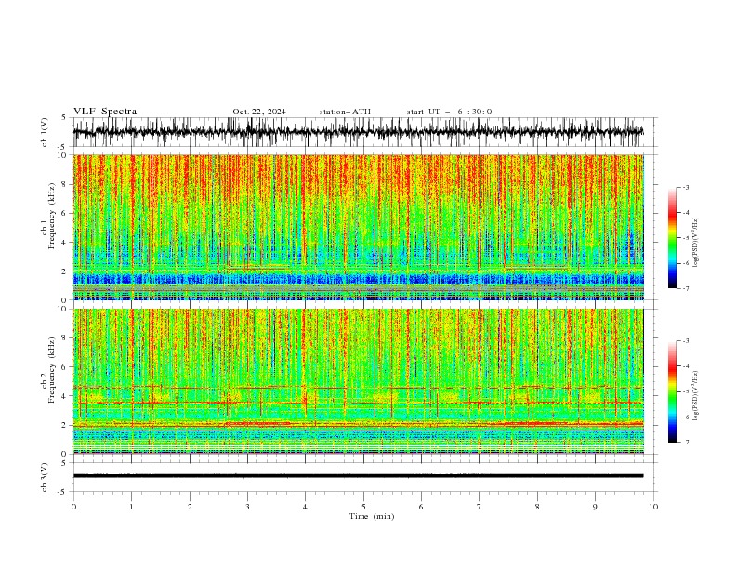Click time axis tick label "3"

[247, 507]
